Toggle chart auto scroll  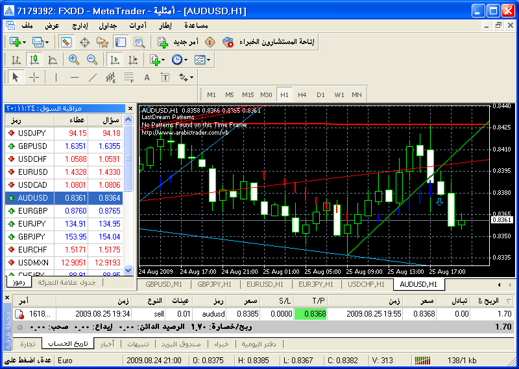point(115,60)
